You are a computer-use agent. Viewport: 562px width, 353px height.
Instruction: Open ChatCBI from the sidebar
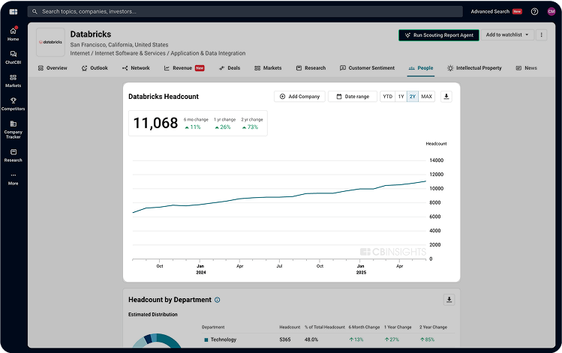[13, 57]
